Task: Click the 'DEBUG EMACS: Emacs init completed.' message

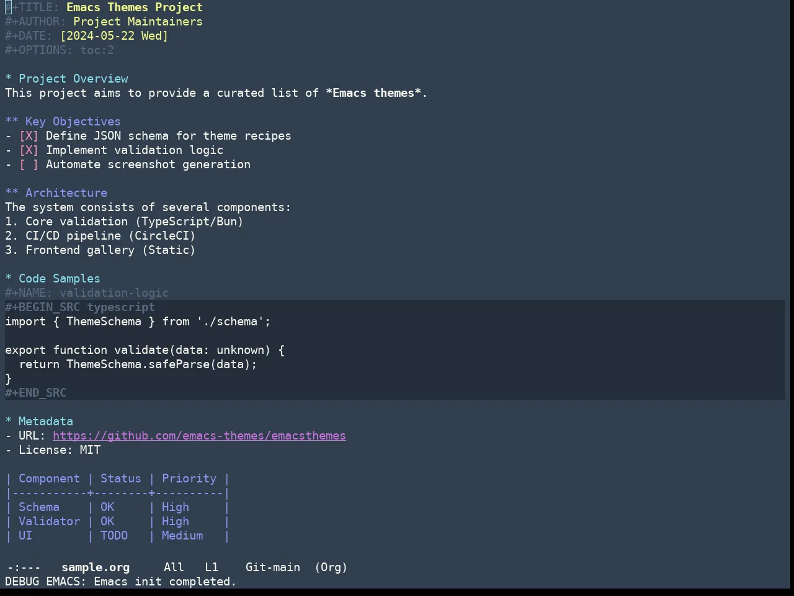Action: [x=121, y=582]
